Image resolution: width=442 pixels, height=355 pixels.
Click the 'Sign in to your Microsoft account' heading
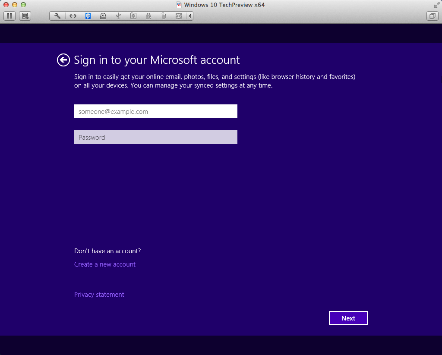(x=157, y=60)
